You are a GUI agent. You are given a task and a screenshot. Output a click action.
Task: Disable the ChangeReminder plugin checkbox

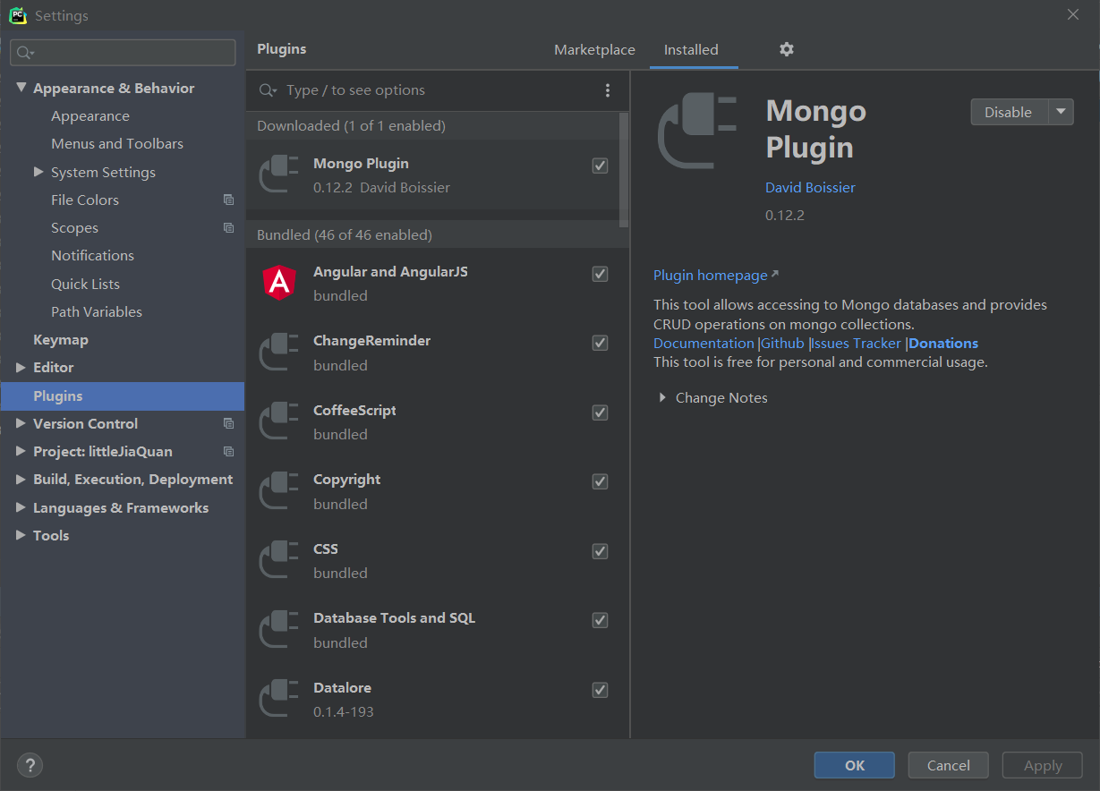600,343
